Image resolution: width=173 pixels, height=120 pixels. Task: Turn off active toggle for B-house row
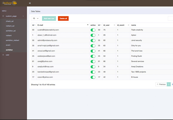pos(93,77)
